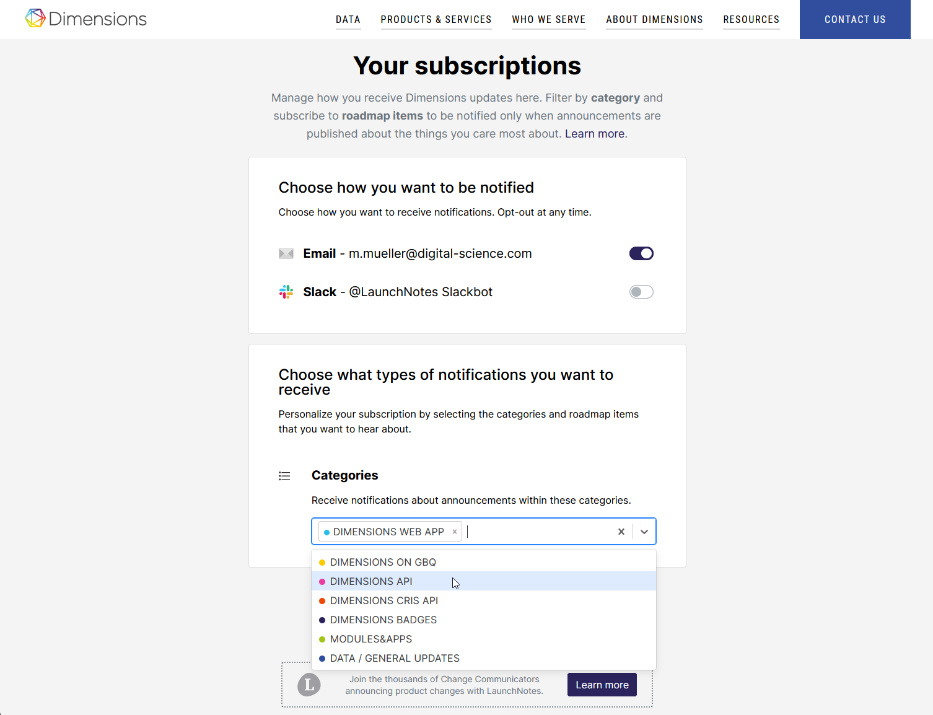Viewport: 933px width, 715px height.
Task: Collapse the categories dropdown chevron
Action: [x=644, y=532]
